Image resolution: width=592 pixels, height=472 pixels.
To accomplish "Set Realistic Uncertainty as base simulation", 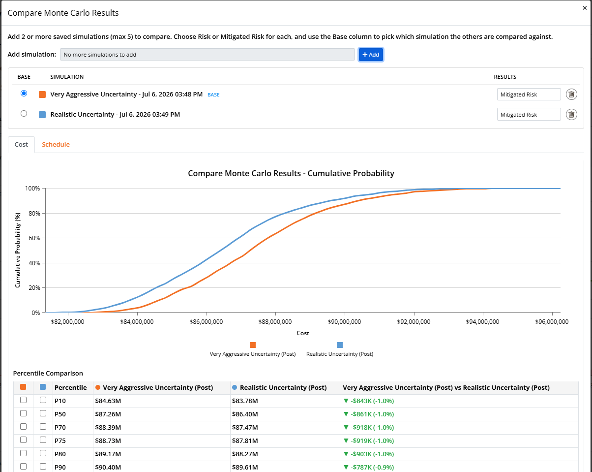I will point(24,114).
